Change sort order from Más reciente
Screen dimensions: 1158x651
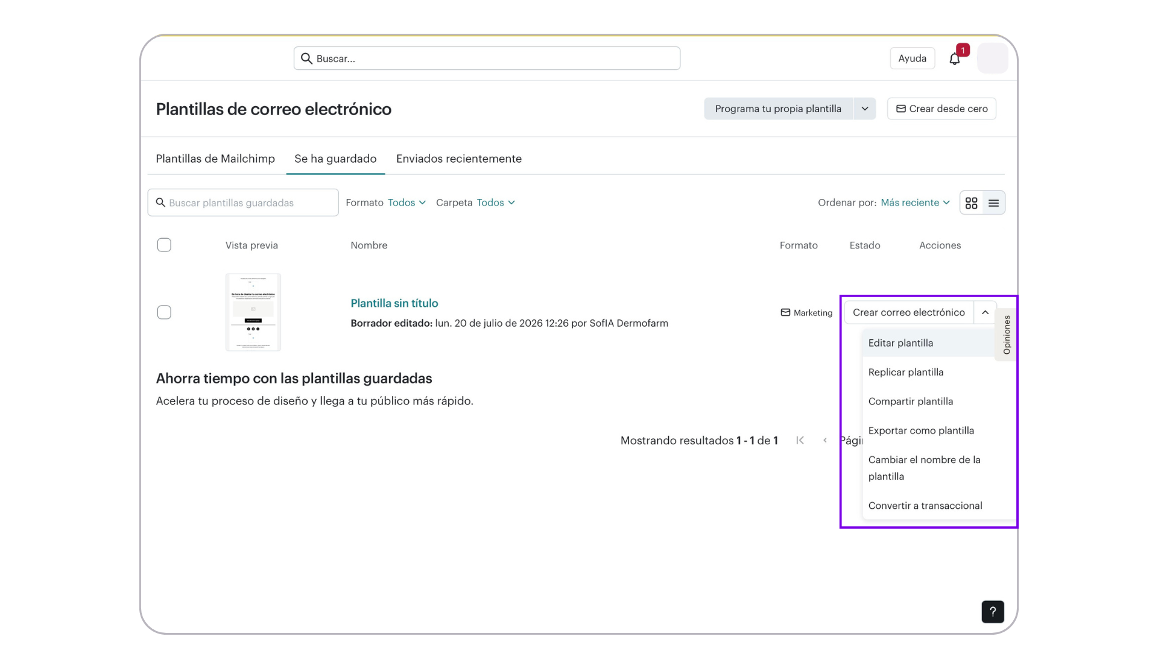915,203
